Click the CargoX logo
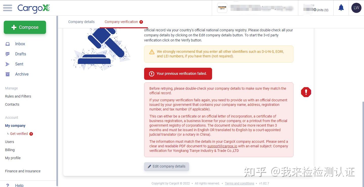364x187 pixels. point(34,8)
